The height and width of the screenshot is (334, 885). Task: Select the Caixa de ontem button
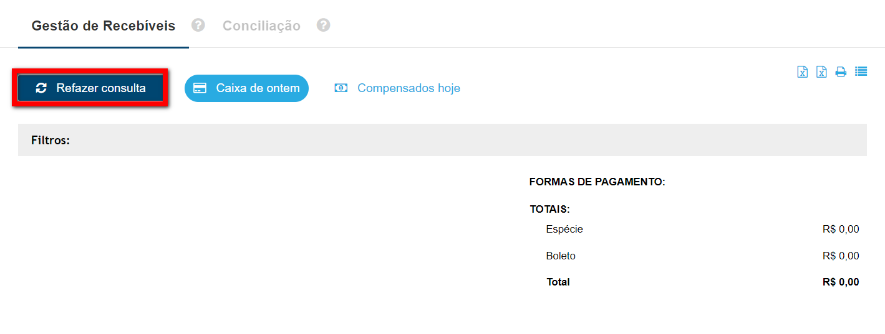246,88
